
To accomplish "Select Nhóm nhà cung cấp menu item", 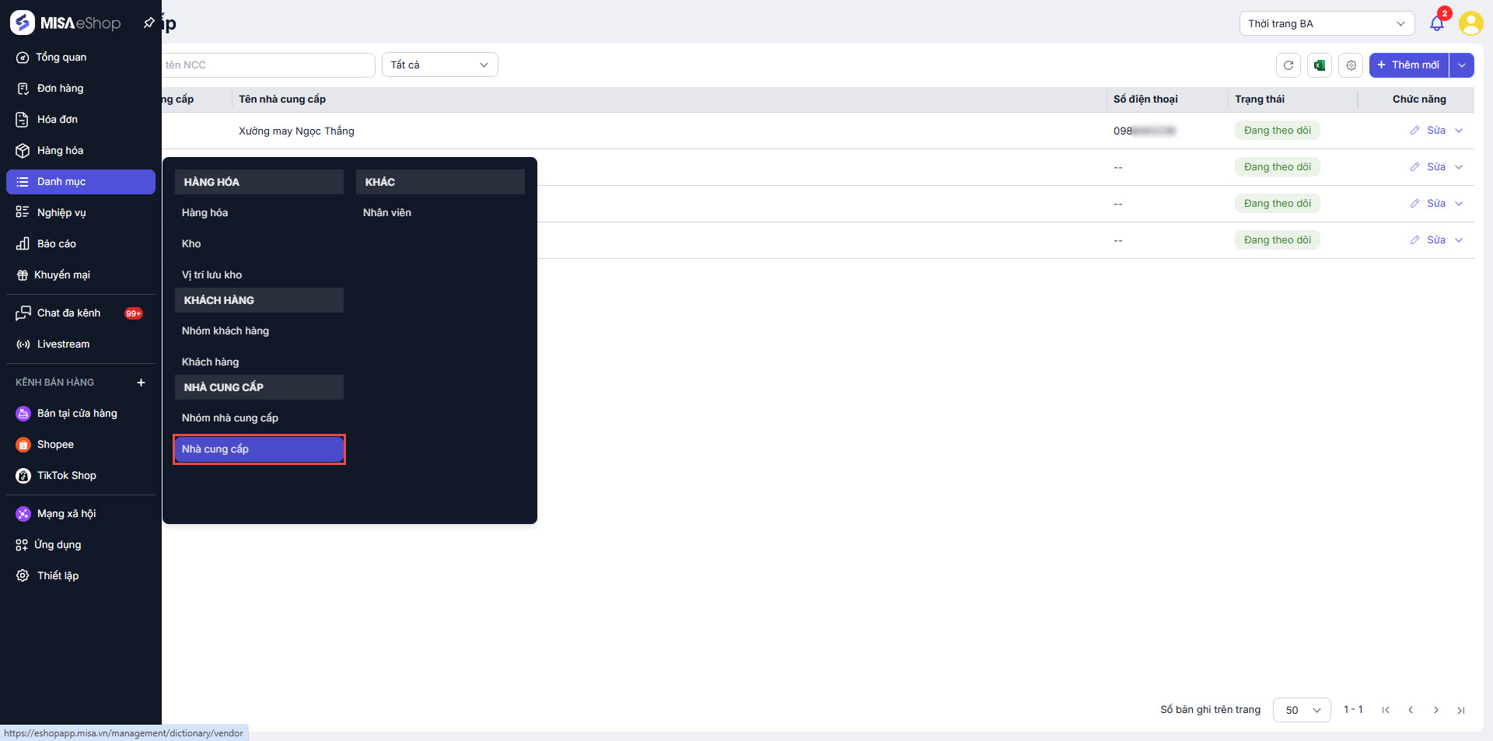I will (259, 418).
